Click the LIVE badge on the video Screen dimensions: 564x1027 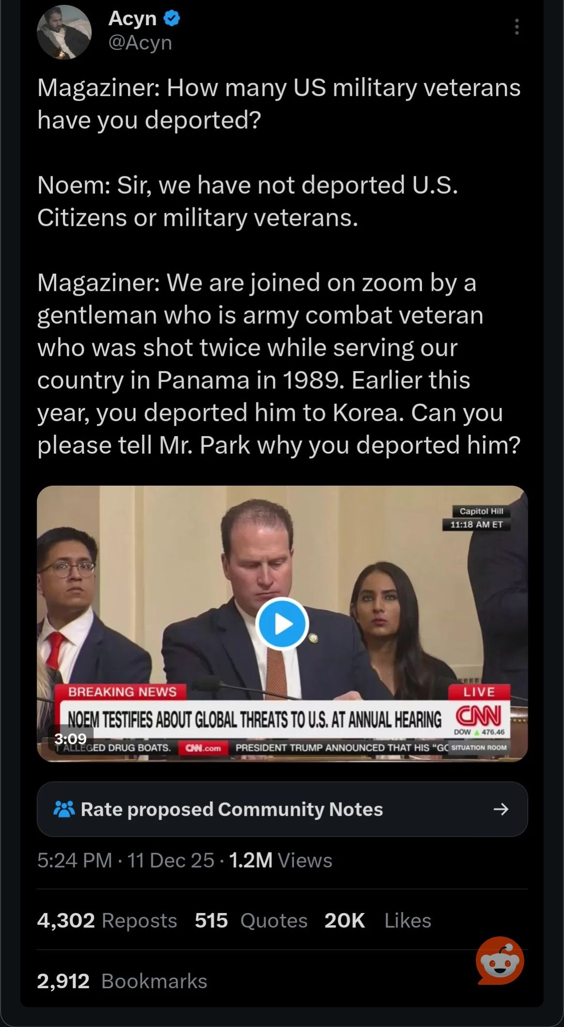(479, 692)
